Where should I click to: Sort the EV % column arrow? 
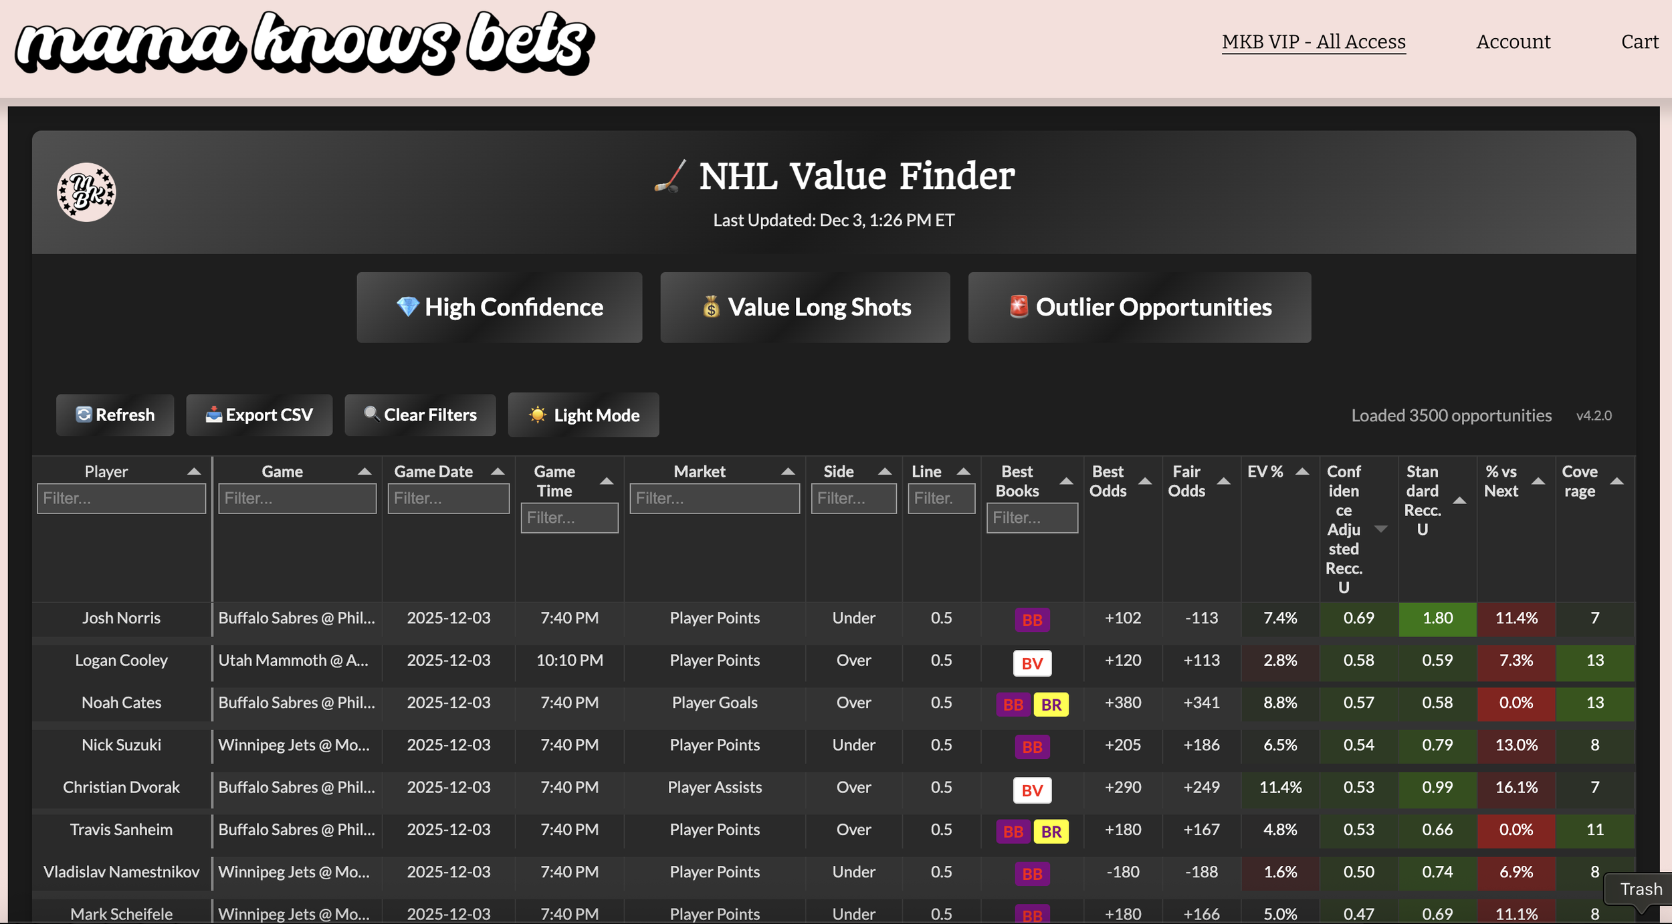1301,471
